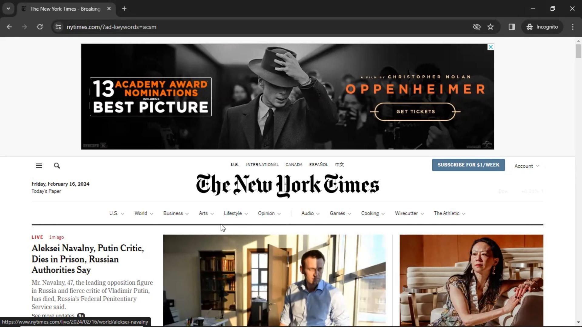Open Chrome side panel icon
Viewport: 582px width, 327px height.
(512, 27)
